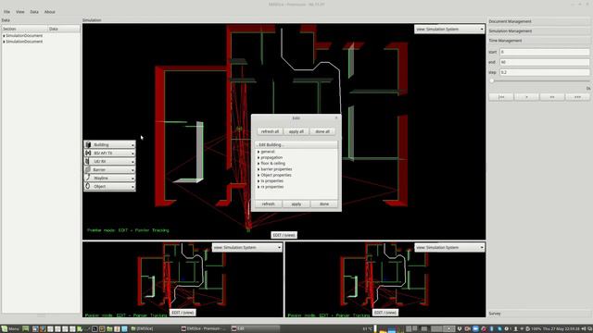Open the Simulation Management panel
Image resolution: width=593 pixels, height=333 pixels.
(x=539, y=31)
